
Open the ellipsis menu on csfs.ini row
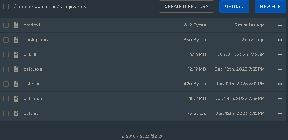click(x=280, y=113)
